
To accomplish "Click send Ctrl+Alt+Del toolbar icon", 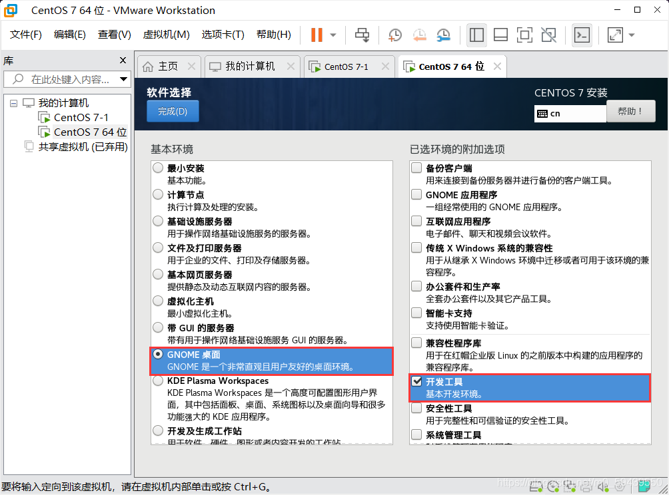I will (362, 35).
